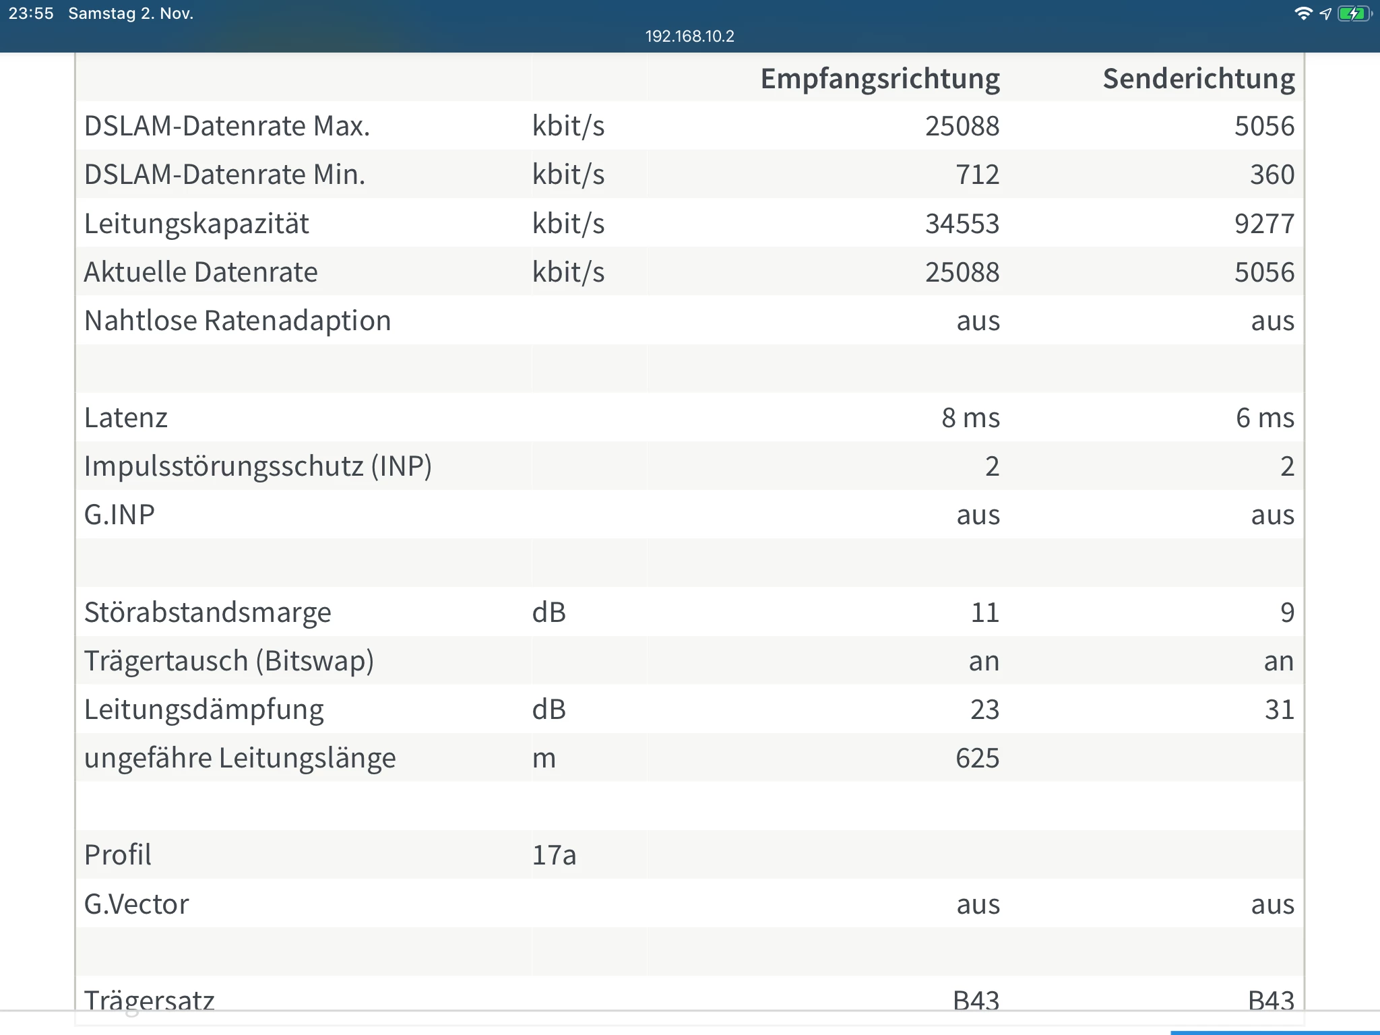Tap the 23:55 clock in status bar

coord(31,13)
